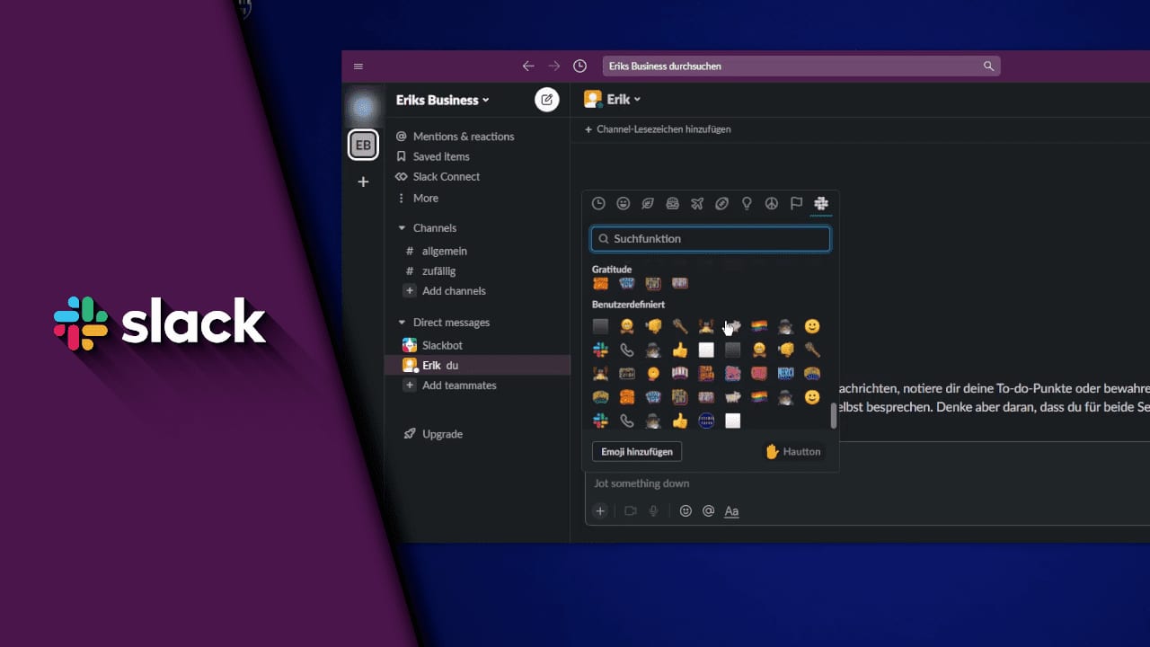The width and height of the screenshot is (1150, 647).
Task: Open the Eriks Business workspace menu
Action: 443,100
